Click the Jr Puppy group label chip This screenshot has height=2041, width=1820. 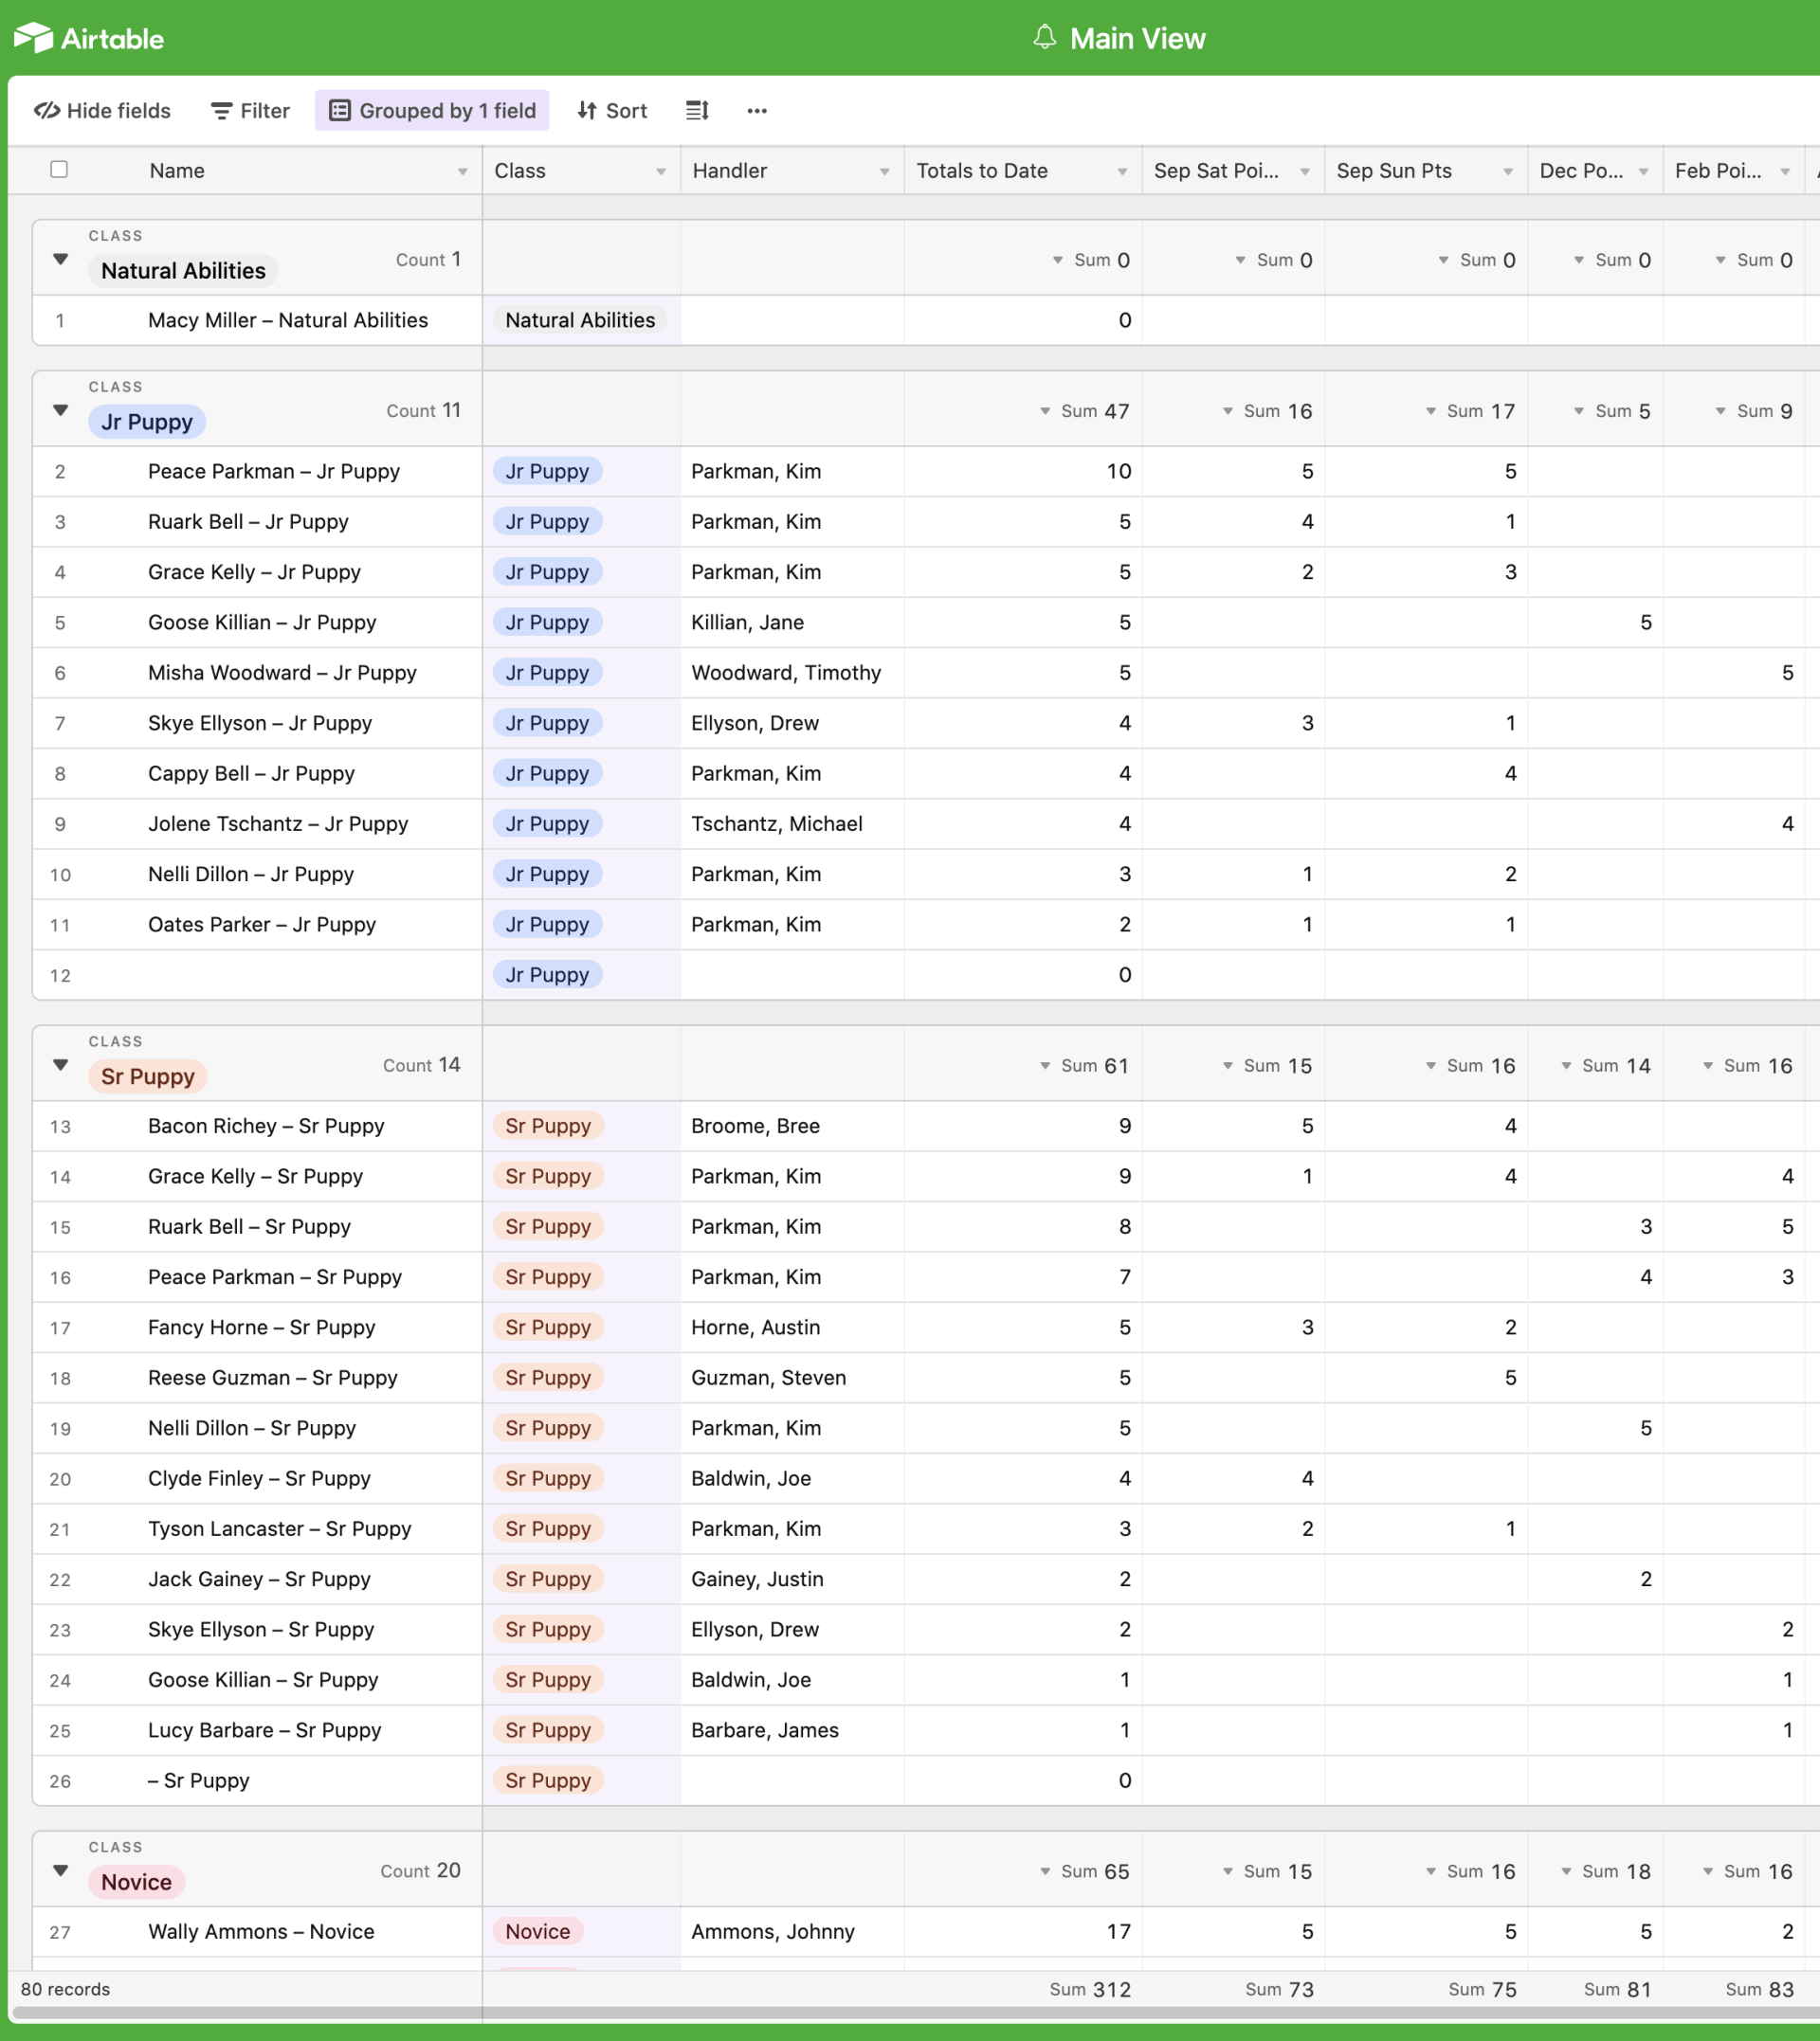click(147, 422)
